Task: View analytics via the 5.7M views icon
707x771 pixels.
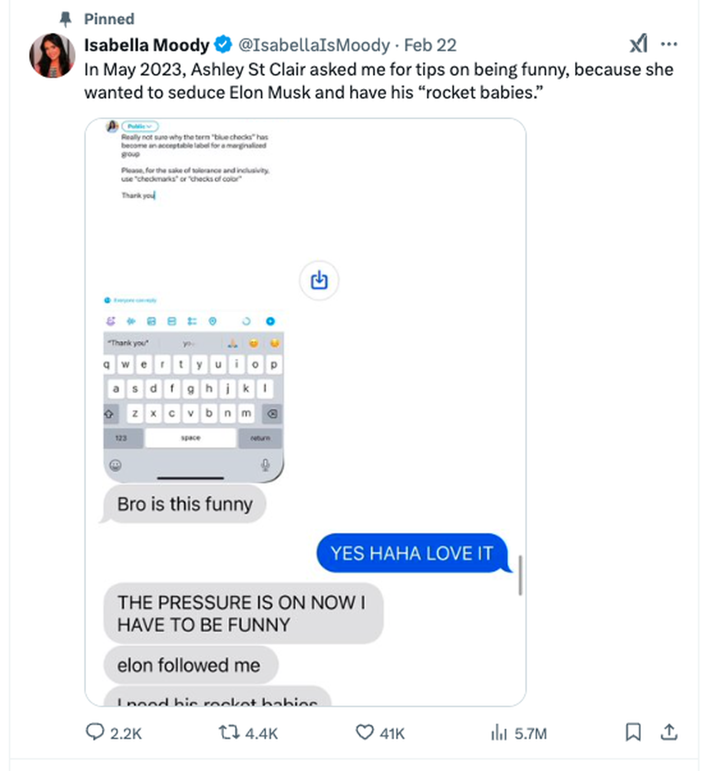Action: tap(498, 733)
